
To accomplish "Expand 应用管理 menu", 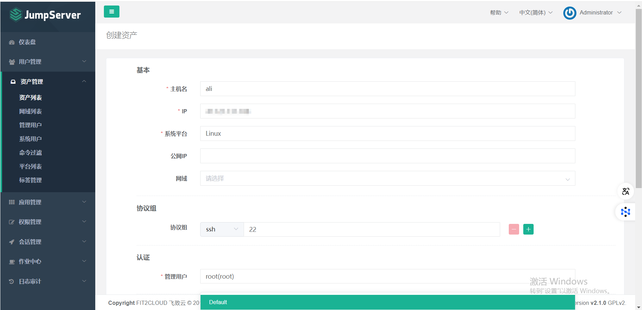I will (x=48, y=202).
